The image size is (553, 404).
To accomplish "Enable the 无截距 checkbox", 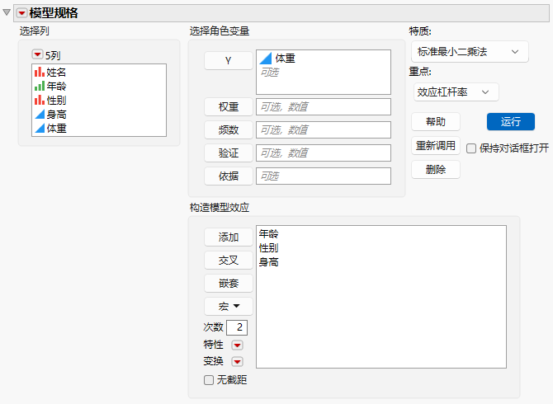I will 209,380.
